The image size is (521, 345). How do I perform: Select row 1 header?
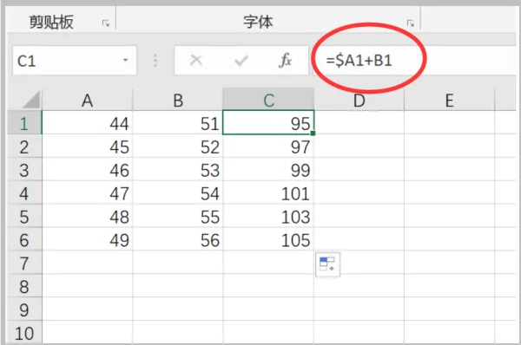pos(24,123)
